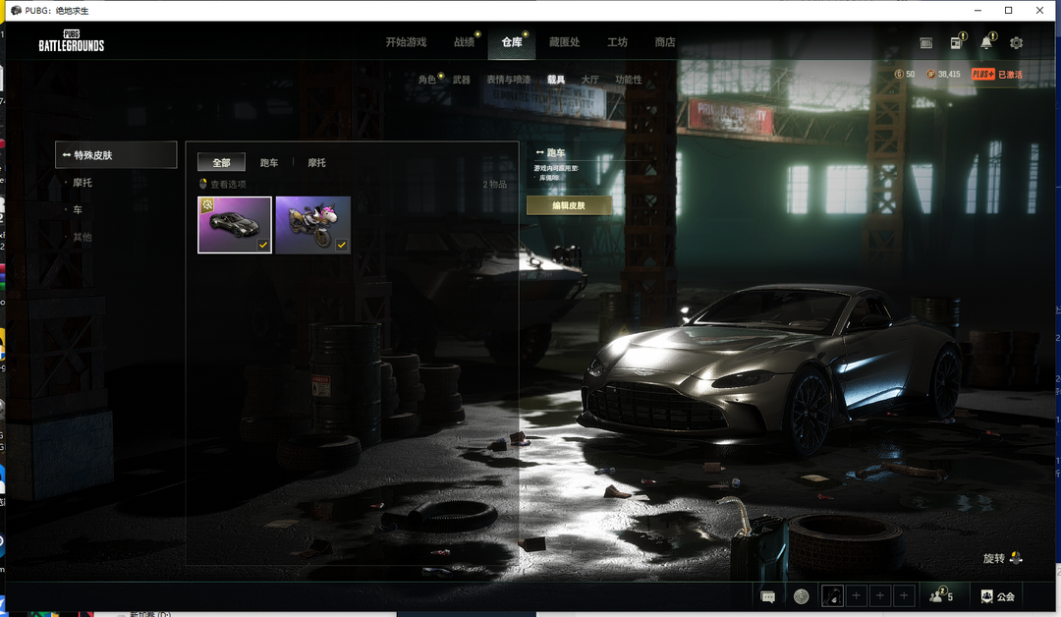
Task: Expand the 特殊皮肤 category
Action: (x=116, y=155)
